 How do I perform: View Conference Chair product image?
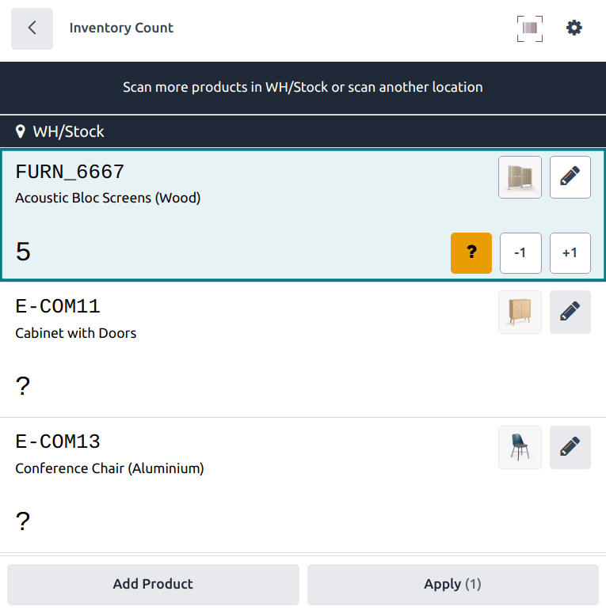(x=520, y=447)
